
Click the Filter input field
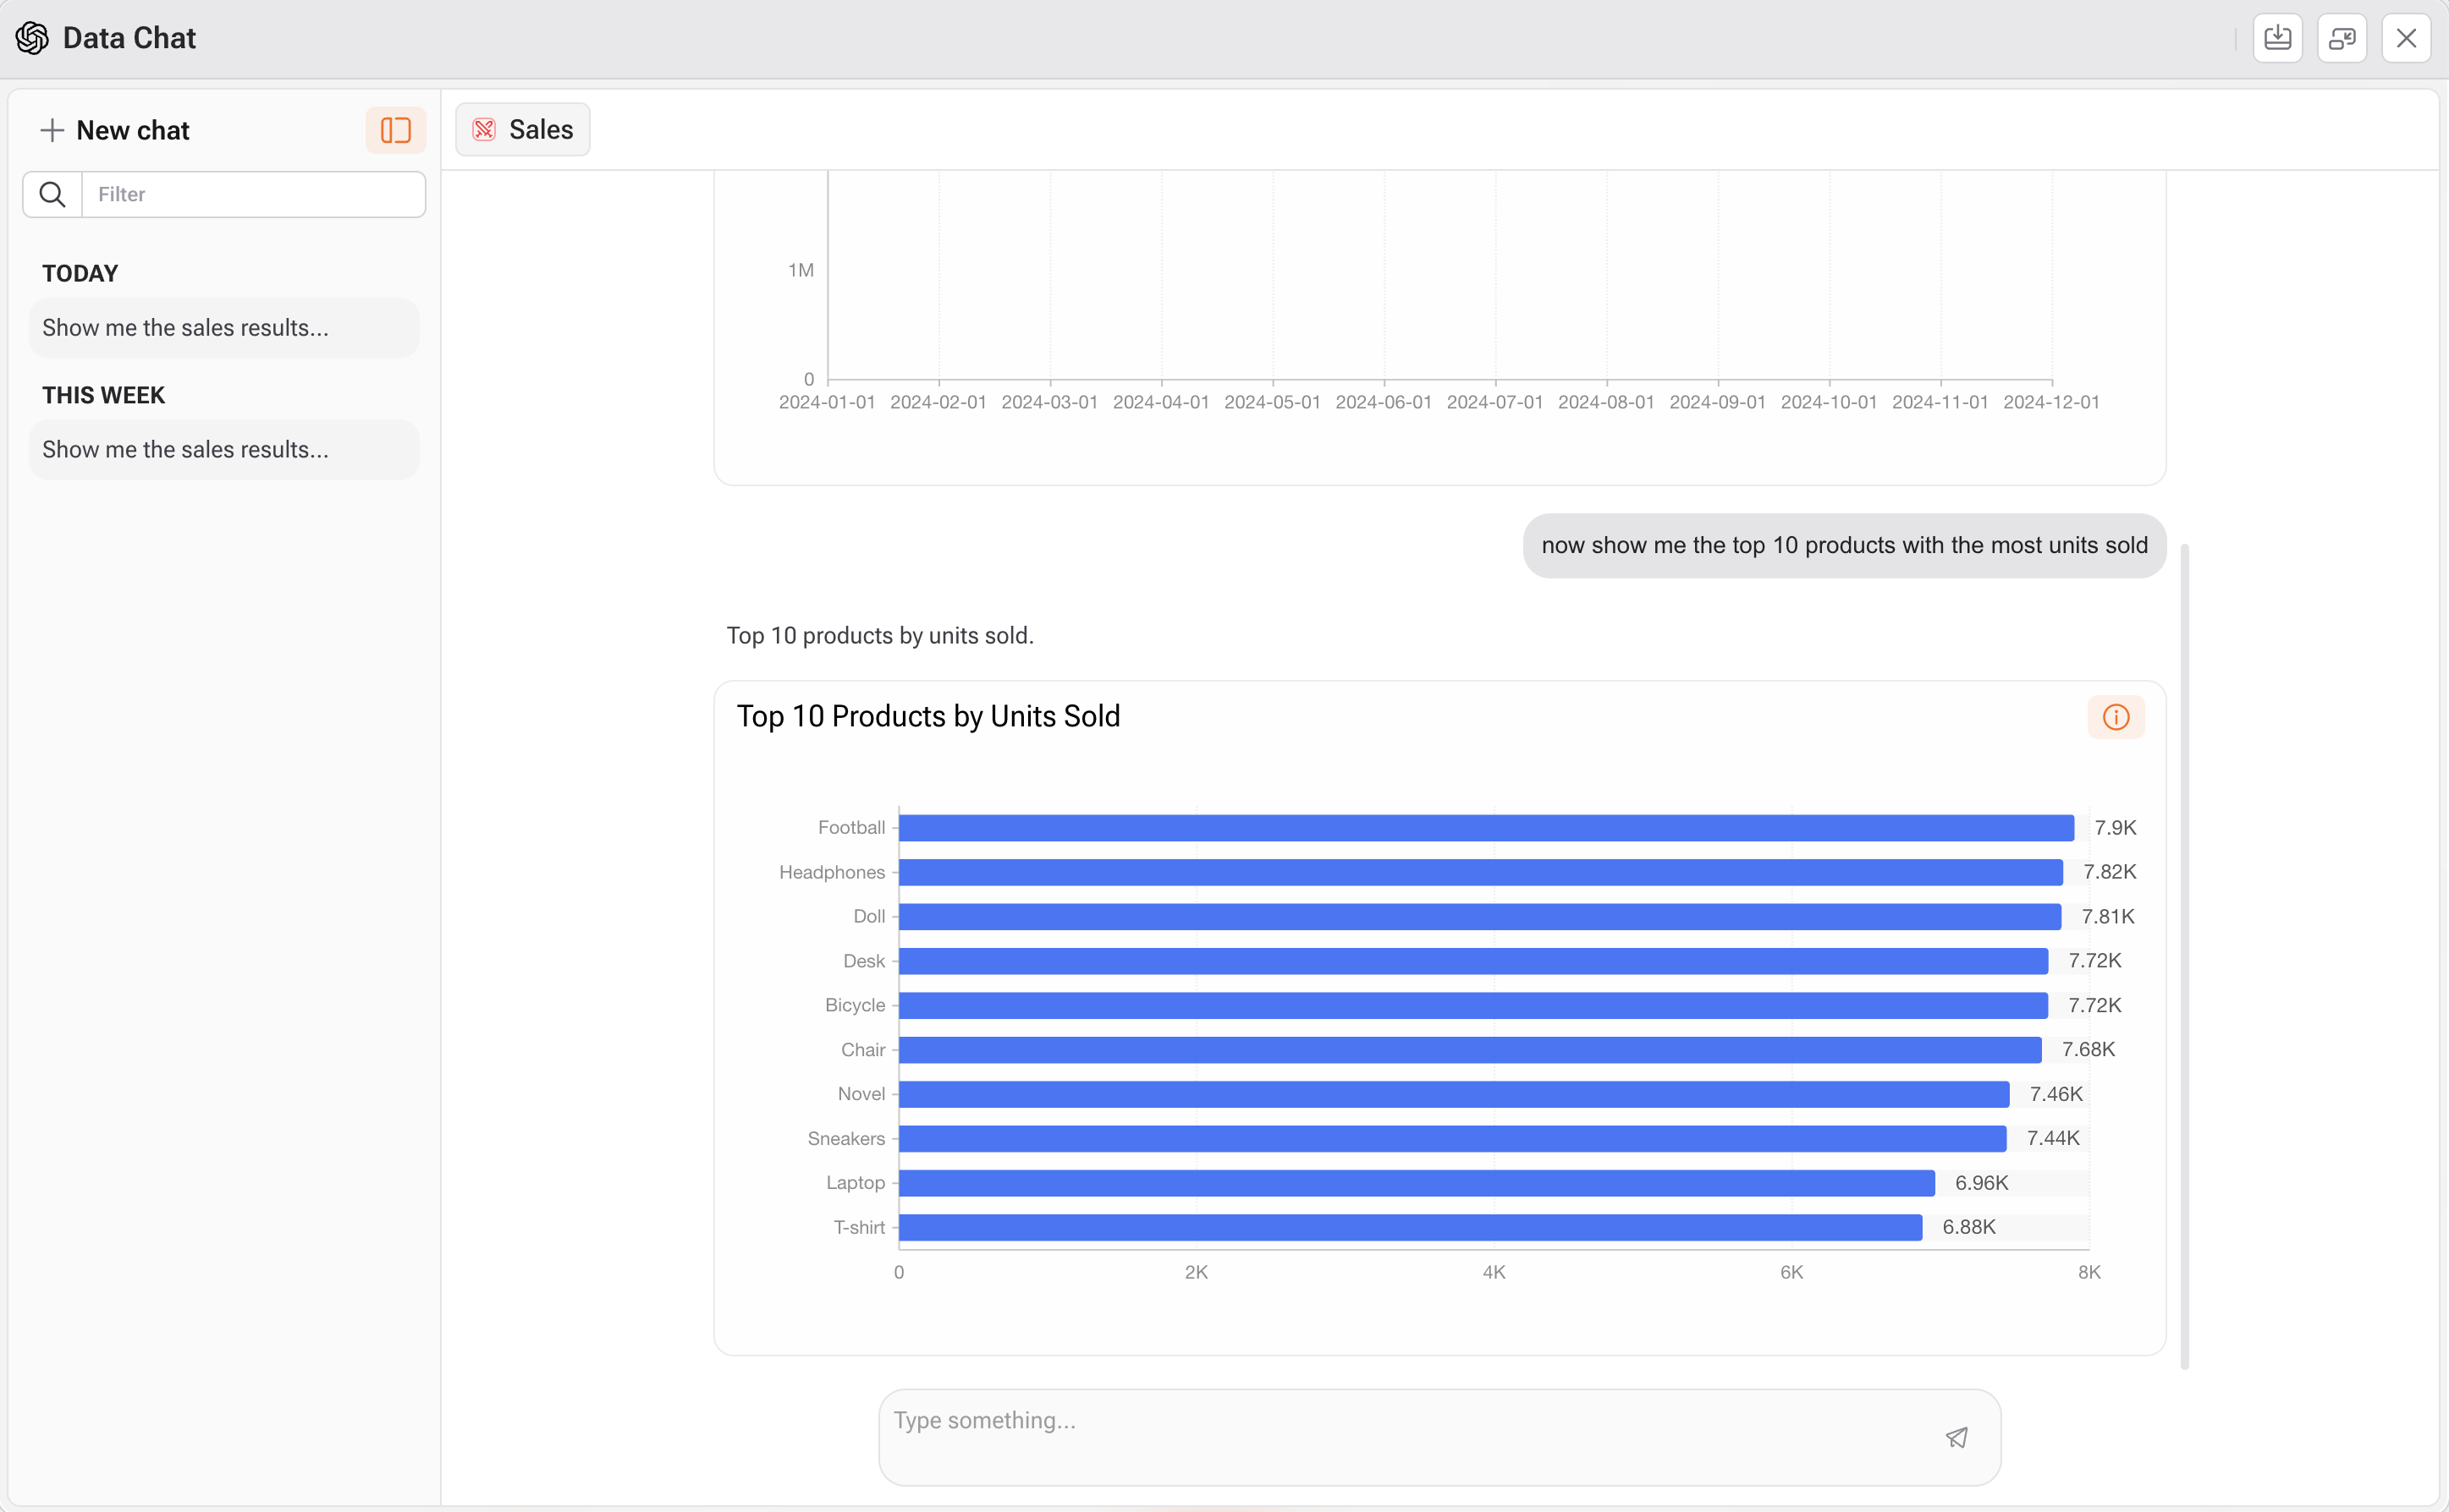coord(253,194)
